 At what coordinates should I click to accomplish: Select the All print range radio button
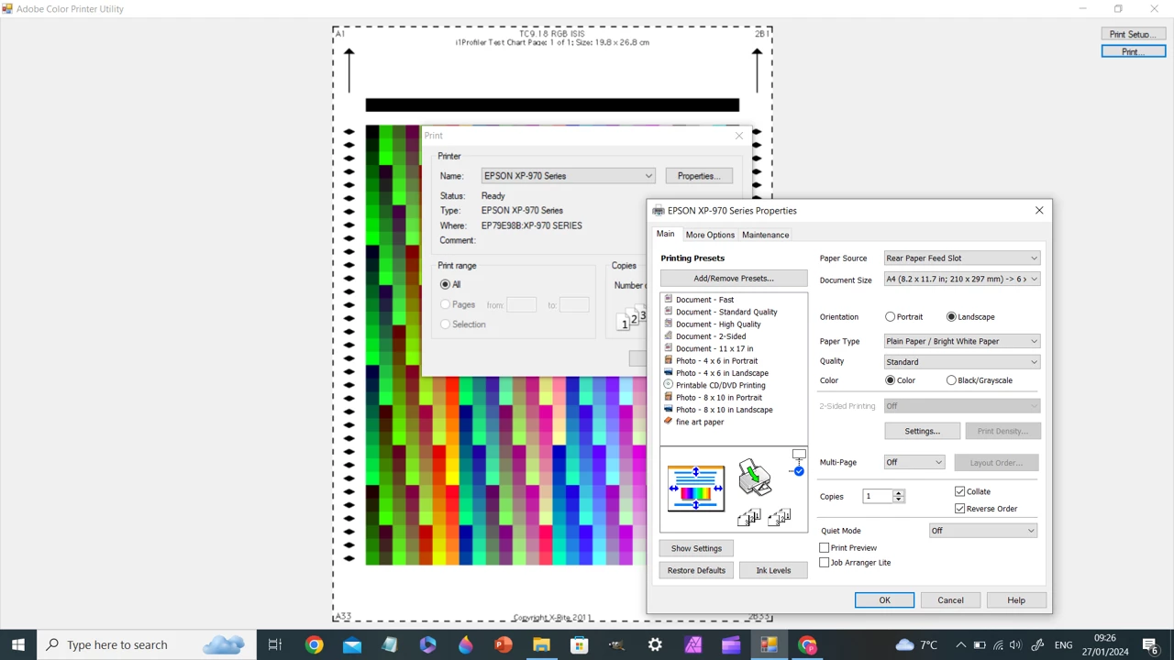tap(445, 284)
